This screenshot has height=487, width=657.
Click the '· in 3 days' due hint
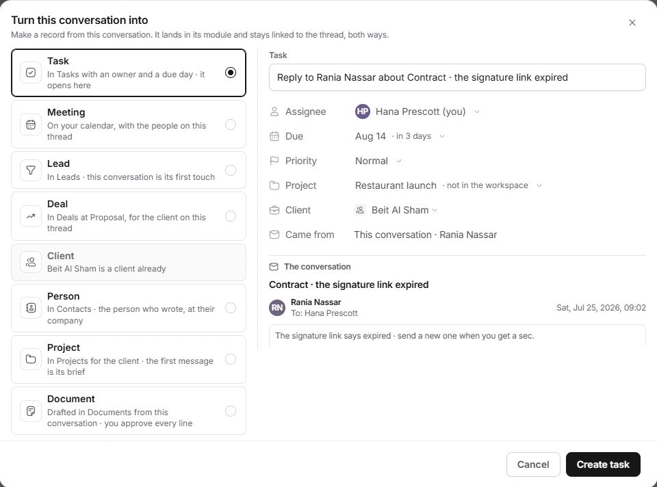pos(411,136)
